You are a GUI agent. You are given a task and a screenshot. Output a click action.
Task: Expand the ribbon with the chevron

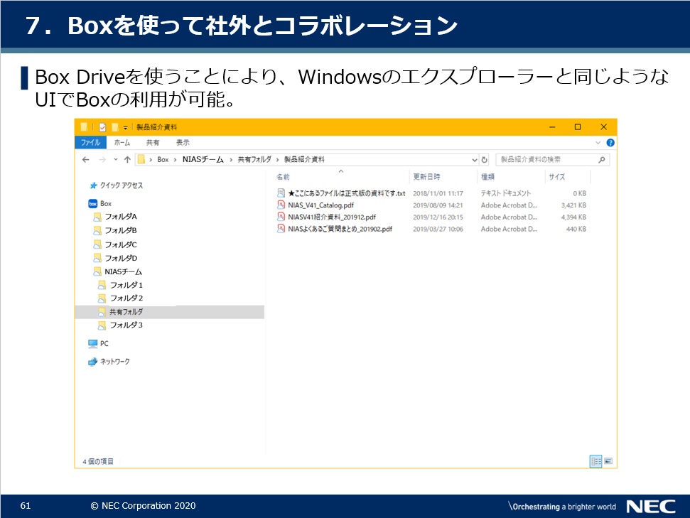pos(598,143)
